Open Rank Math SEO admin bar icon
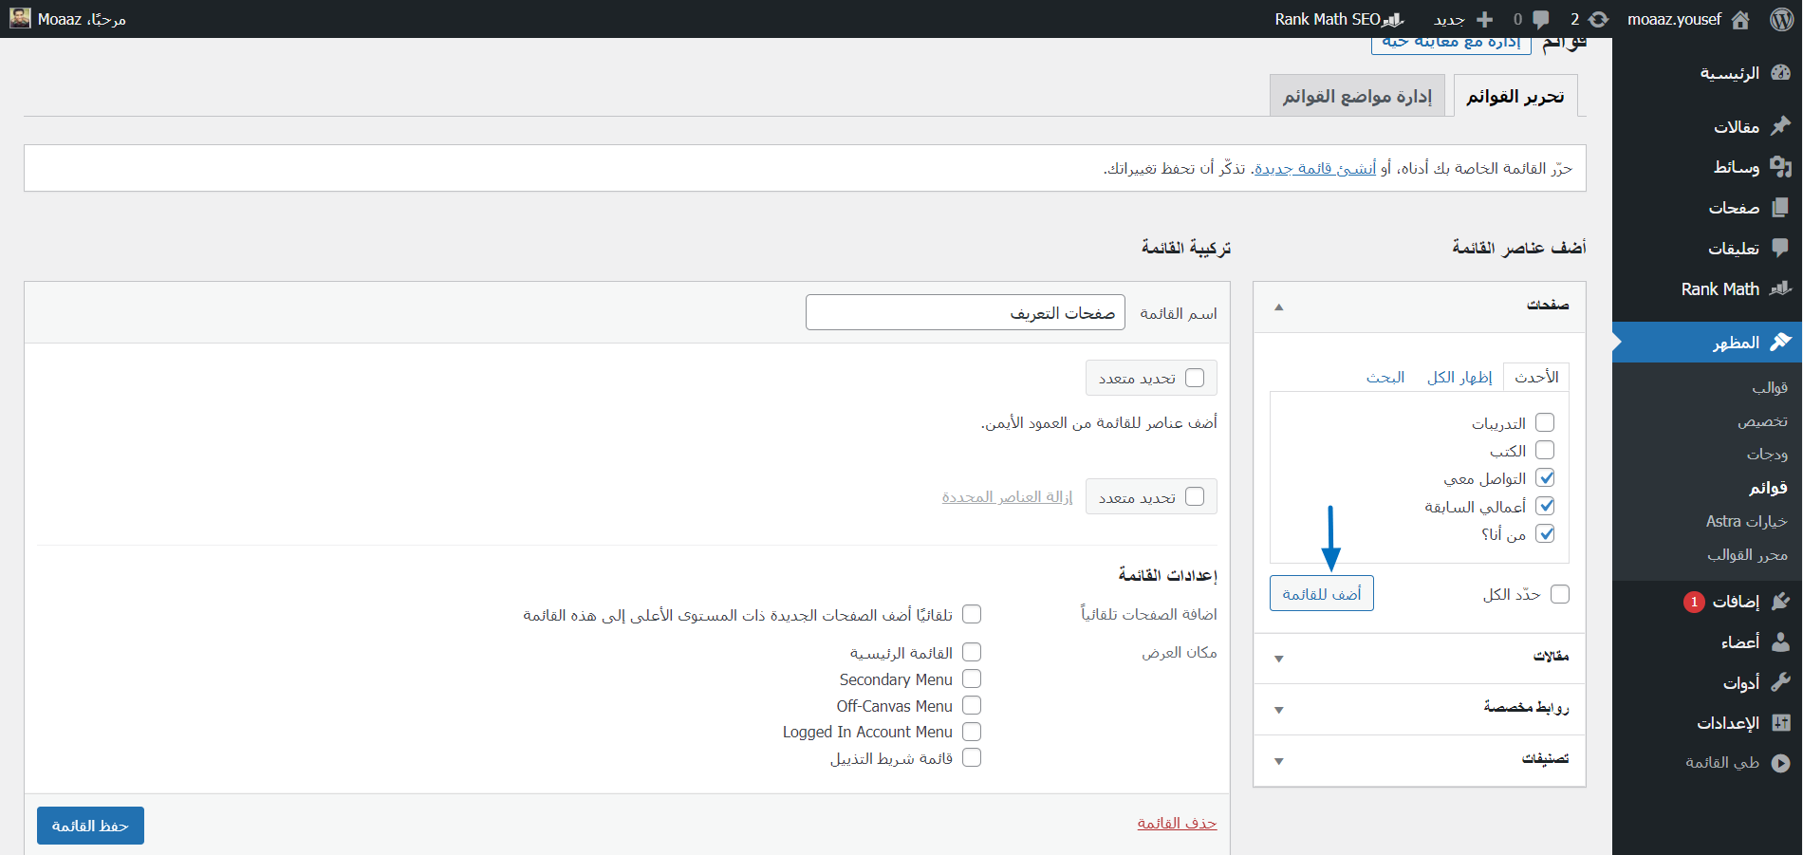Screen dimensions: 1803x855 1393,19
